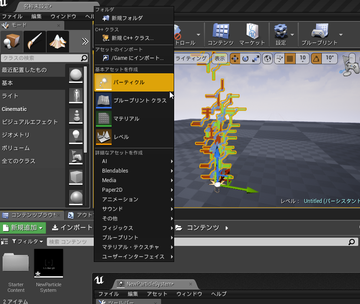Expand the Paper2D submenu

(134, 190)
